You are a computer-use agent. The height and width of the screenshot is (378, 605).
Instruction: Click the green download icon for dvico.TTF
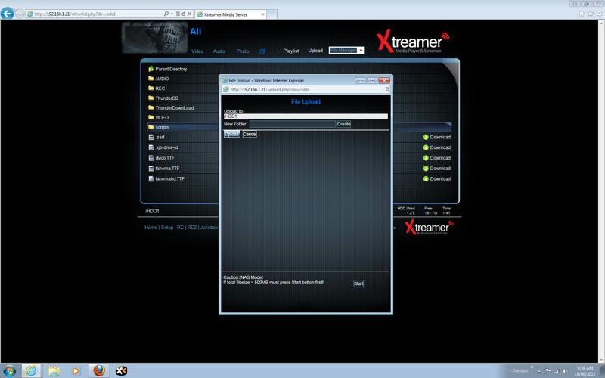426,158
